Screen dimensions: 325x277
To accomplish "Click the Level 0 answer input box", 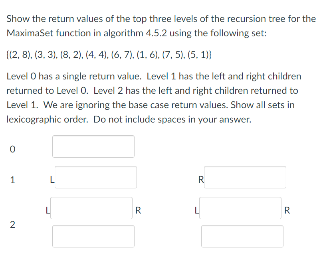I will point(93,146).
